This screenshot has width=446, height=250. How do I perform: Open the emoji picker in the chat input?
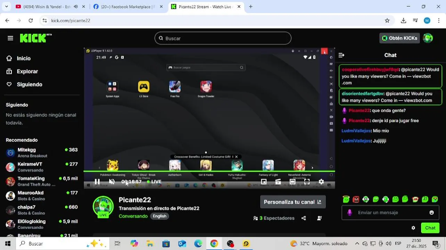[x=432, y=212]
